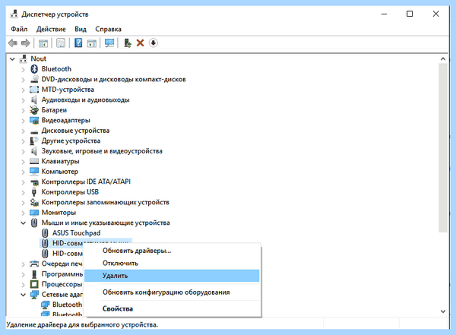Collapse the Мыши и иные указывающие устройства node
Screen dimensions: 456x335
pos(24,223)
